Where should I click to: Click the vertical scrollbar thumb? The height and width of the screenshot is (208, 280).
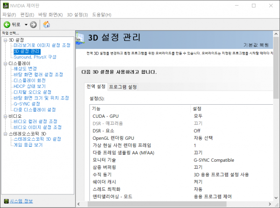click(x=276, y=68)
